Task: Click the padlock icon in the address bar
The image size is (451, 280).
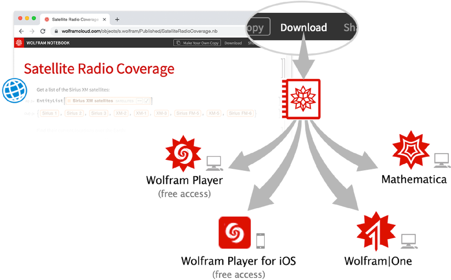Action: click(x=56, y=31)
